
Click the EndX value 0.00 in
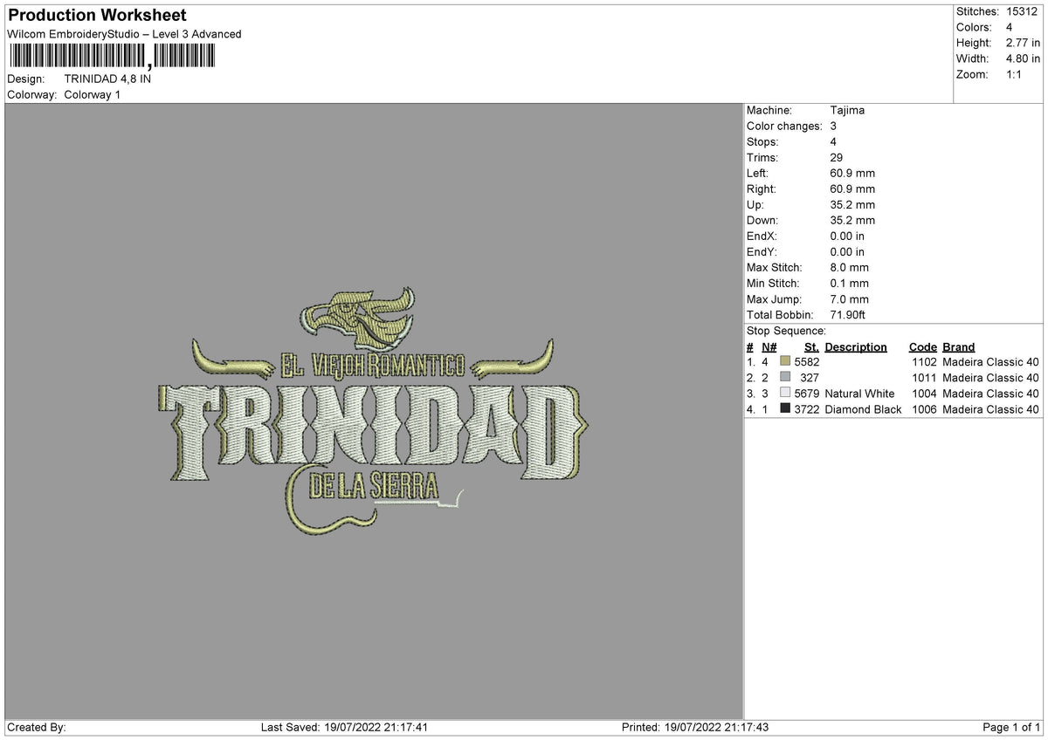click(x=847, y=236)
